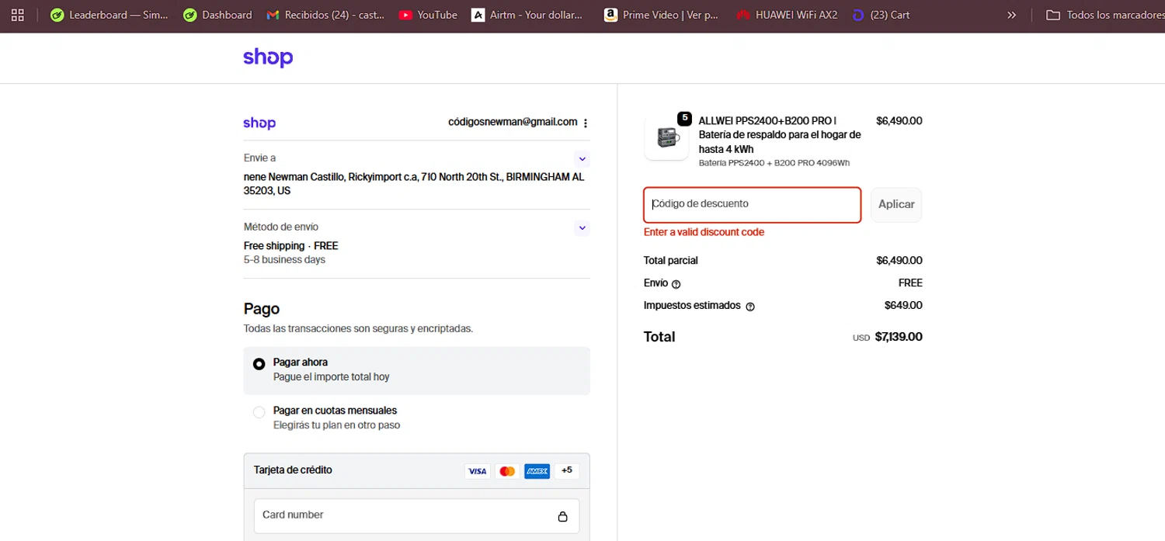Open the Impuestos estimados help icon
The image size is (1165, 541).
point(750,307)
